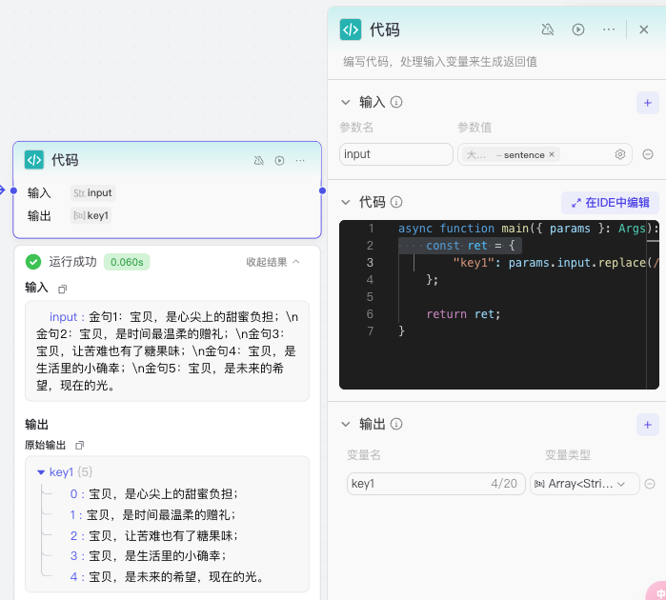Remove the input parameter with the minus icon

[648, 154]
